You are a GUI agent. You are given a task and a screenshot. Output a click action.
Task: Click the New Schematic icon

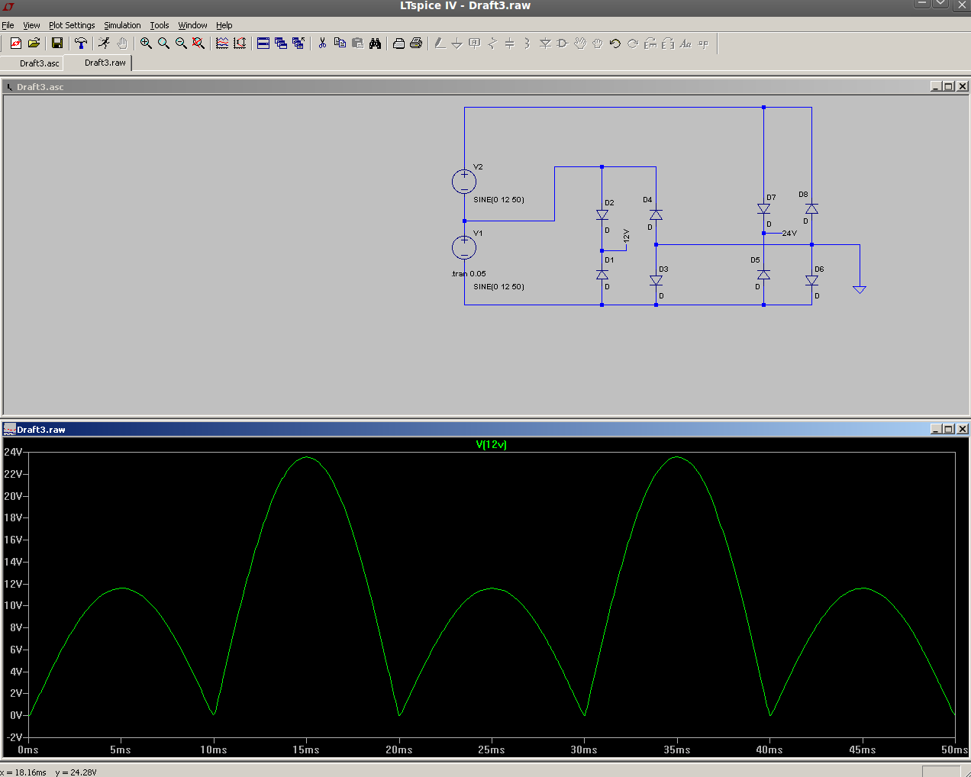point(15,44)
